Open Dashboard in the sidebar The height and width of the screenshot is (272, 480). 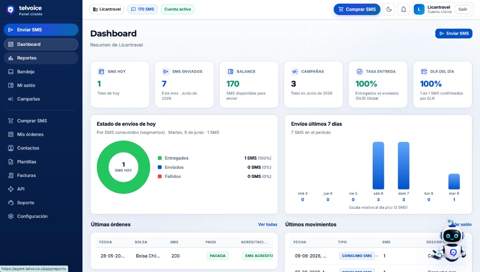(x=41, y=44)
